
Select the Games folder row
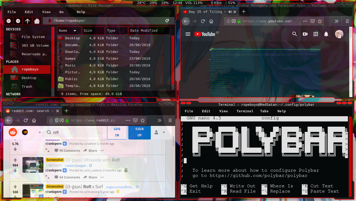click(x=114, y=59)
